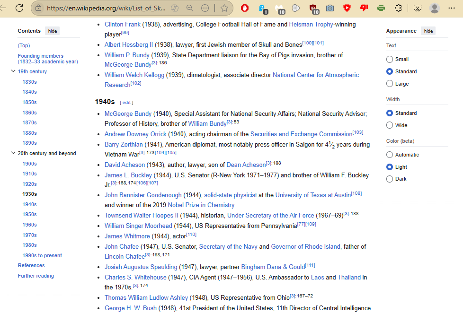Click the reader copy icon in address bar

pyautogui.click(x=175, y=8)
